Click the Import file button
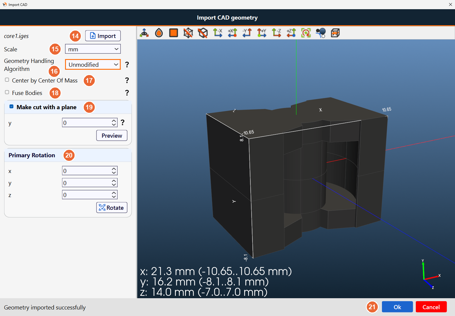 [x=103, y=36]
